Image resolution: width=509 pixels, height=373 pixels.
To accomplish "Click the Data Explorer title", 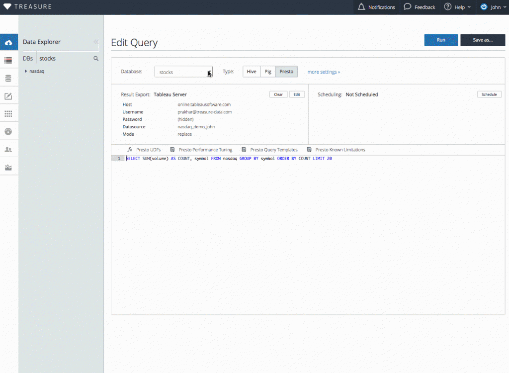I will (x=42, y=42).
